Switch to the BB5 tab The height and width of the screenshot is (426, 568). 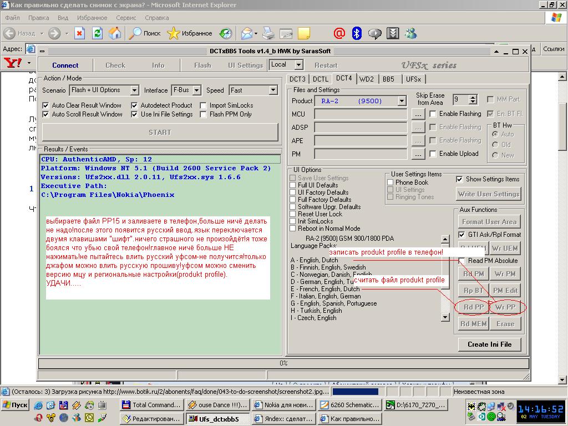(x=388, y=79)
